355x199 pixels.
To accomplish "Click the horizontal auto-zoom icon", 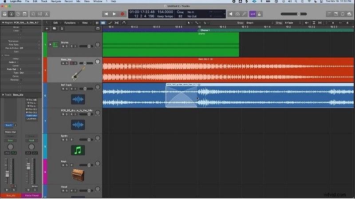I will coord(320,23).
